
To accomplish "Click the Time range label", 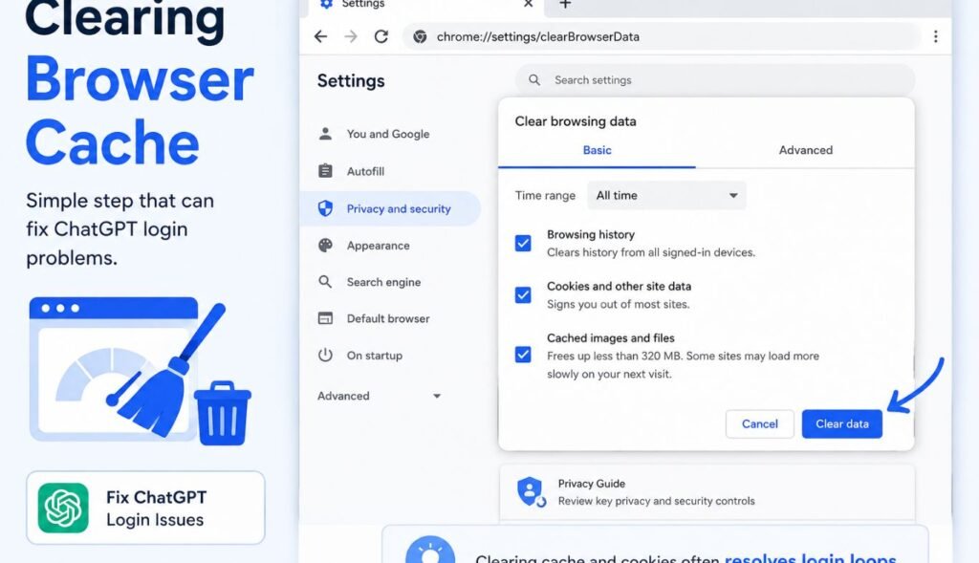I will (x=545, y=195).
